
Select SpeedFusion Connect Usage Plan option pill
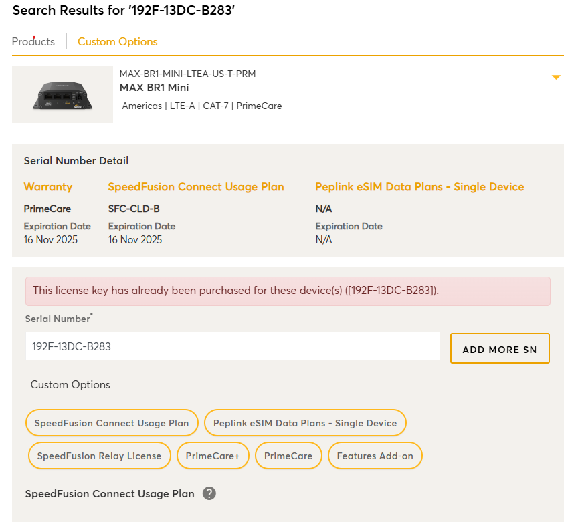(112, 423)
